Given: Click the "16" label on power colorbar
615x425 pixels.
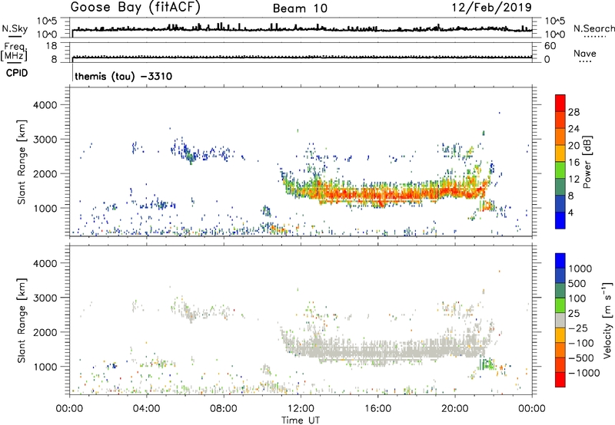Looking at the screenshot, I should coord(573,163).
